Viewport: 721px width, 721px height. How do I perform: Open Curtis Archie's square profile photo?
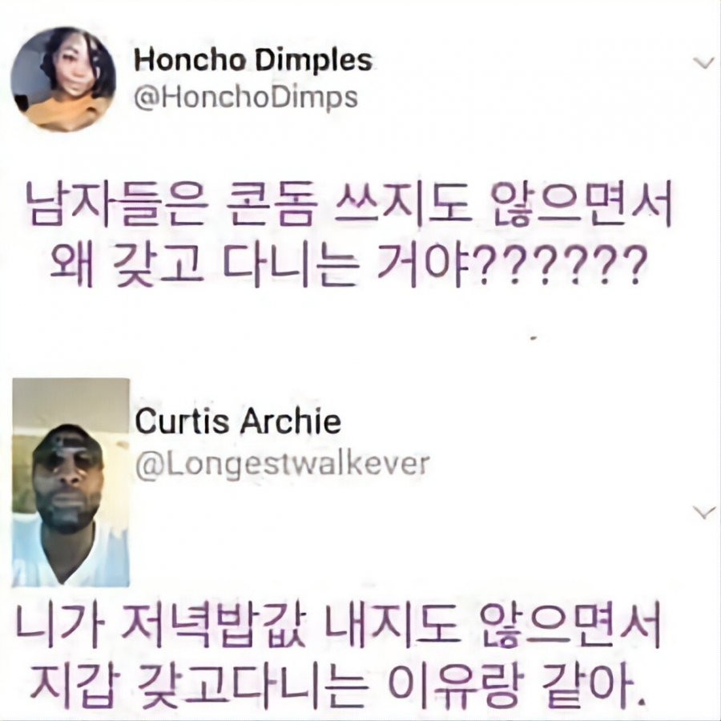70,482
